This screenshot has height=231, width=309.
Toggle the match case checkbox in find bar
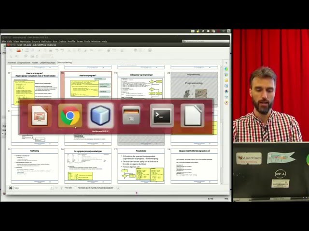pyautogui.click(x=76, y=188)
